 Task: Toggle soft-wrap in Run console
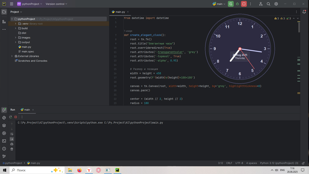click(12, 134)
